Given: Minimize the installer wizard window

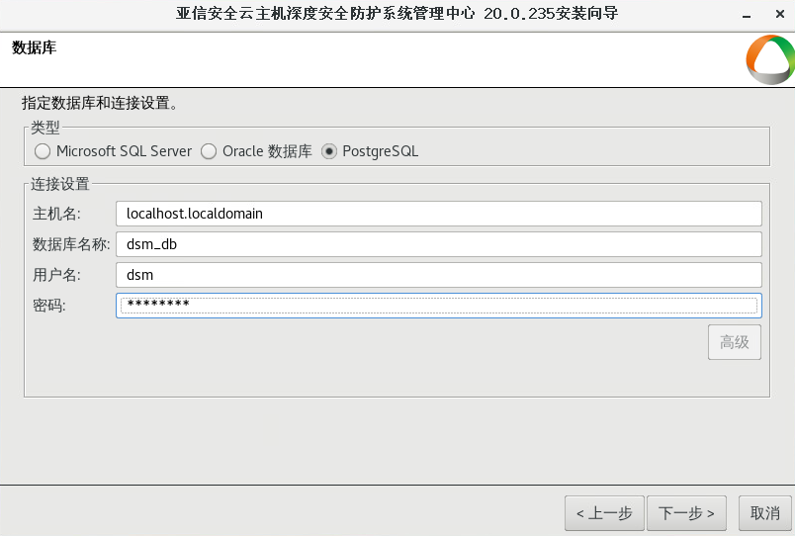Looking at the screenshot, I should pyautogui.click(x=747, y=15).
